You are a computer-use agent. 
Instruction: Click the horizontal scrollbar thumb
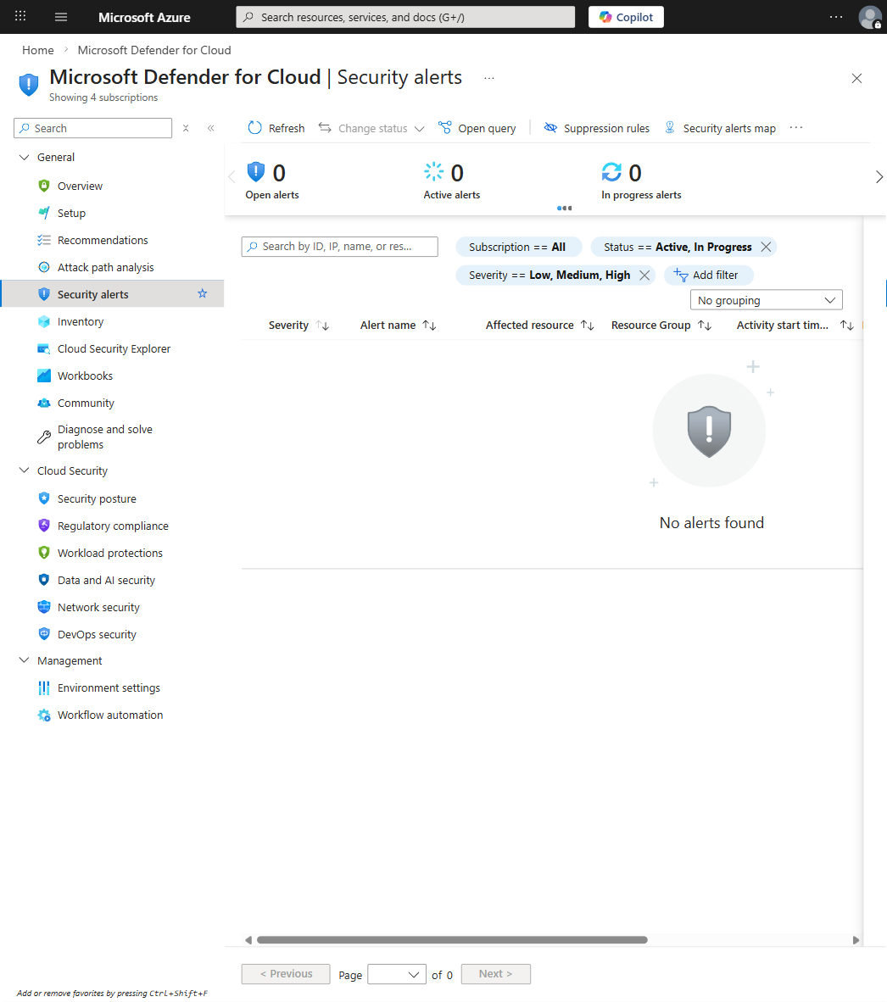[453, 940]
